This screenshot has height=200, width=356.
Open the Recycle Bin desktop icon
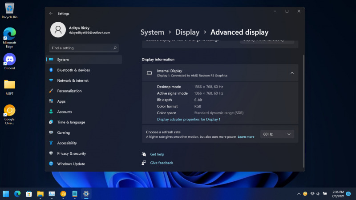[x=9, y=11]
